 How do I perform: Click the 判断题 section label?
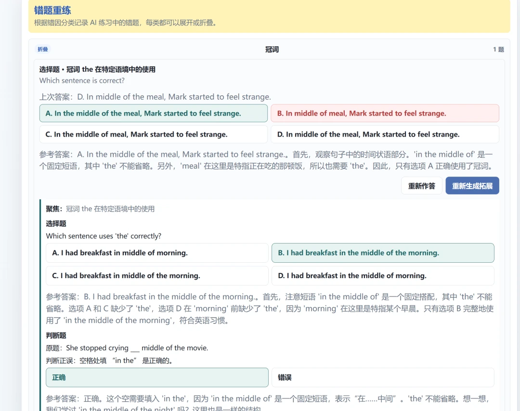pos(56,335)
